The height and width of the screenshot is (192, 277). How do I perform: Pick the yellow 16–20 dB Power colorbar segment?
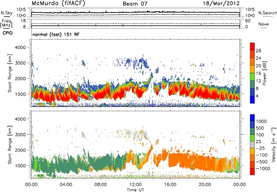pos(252,69)
